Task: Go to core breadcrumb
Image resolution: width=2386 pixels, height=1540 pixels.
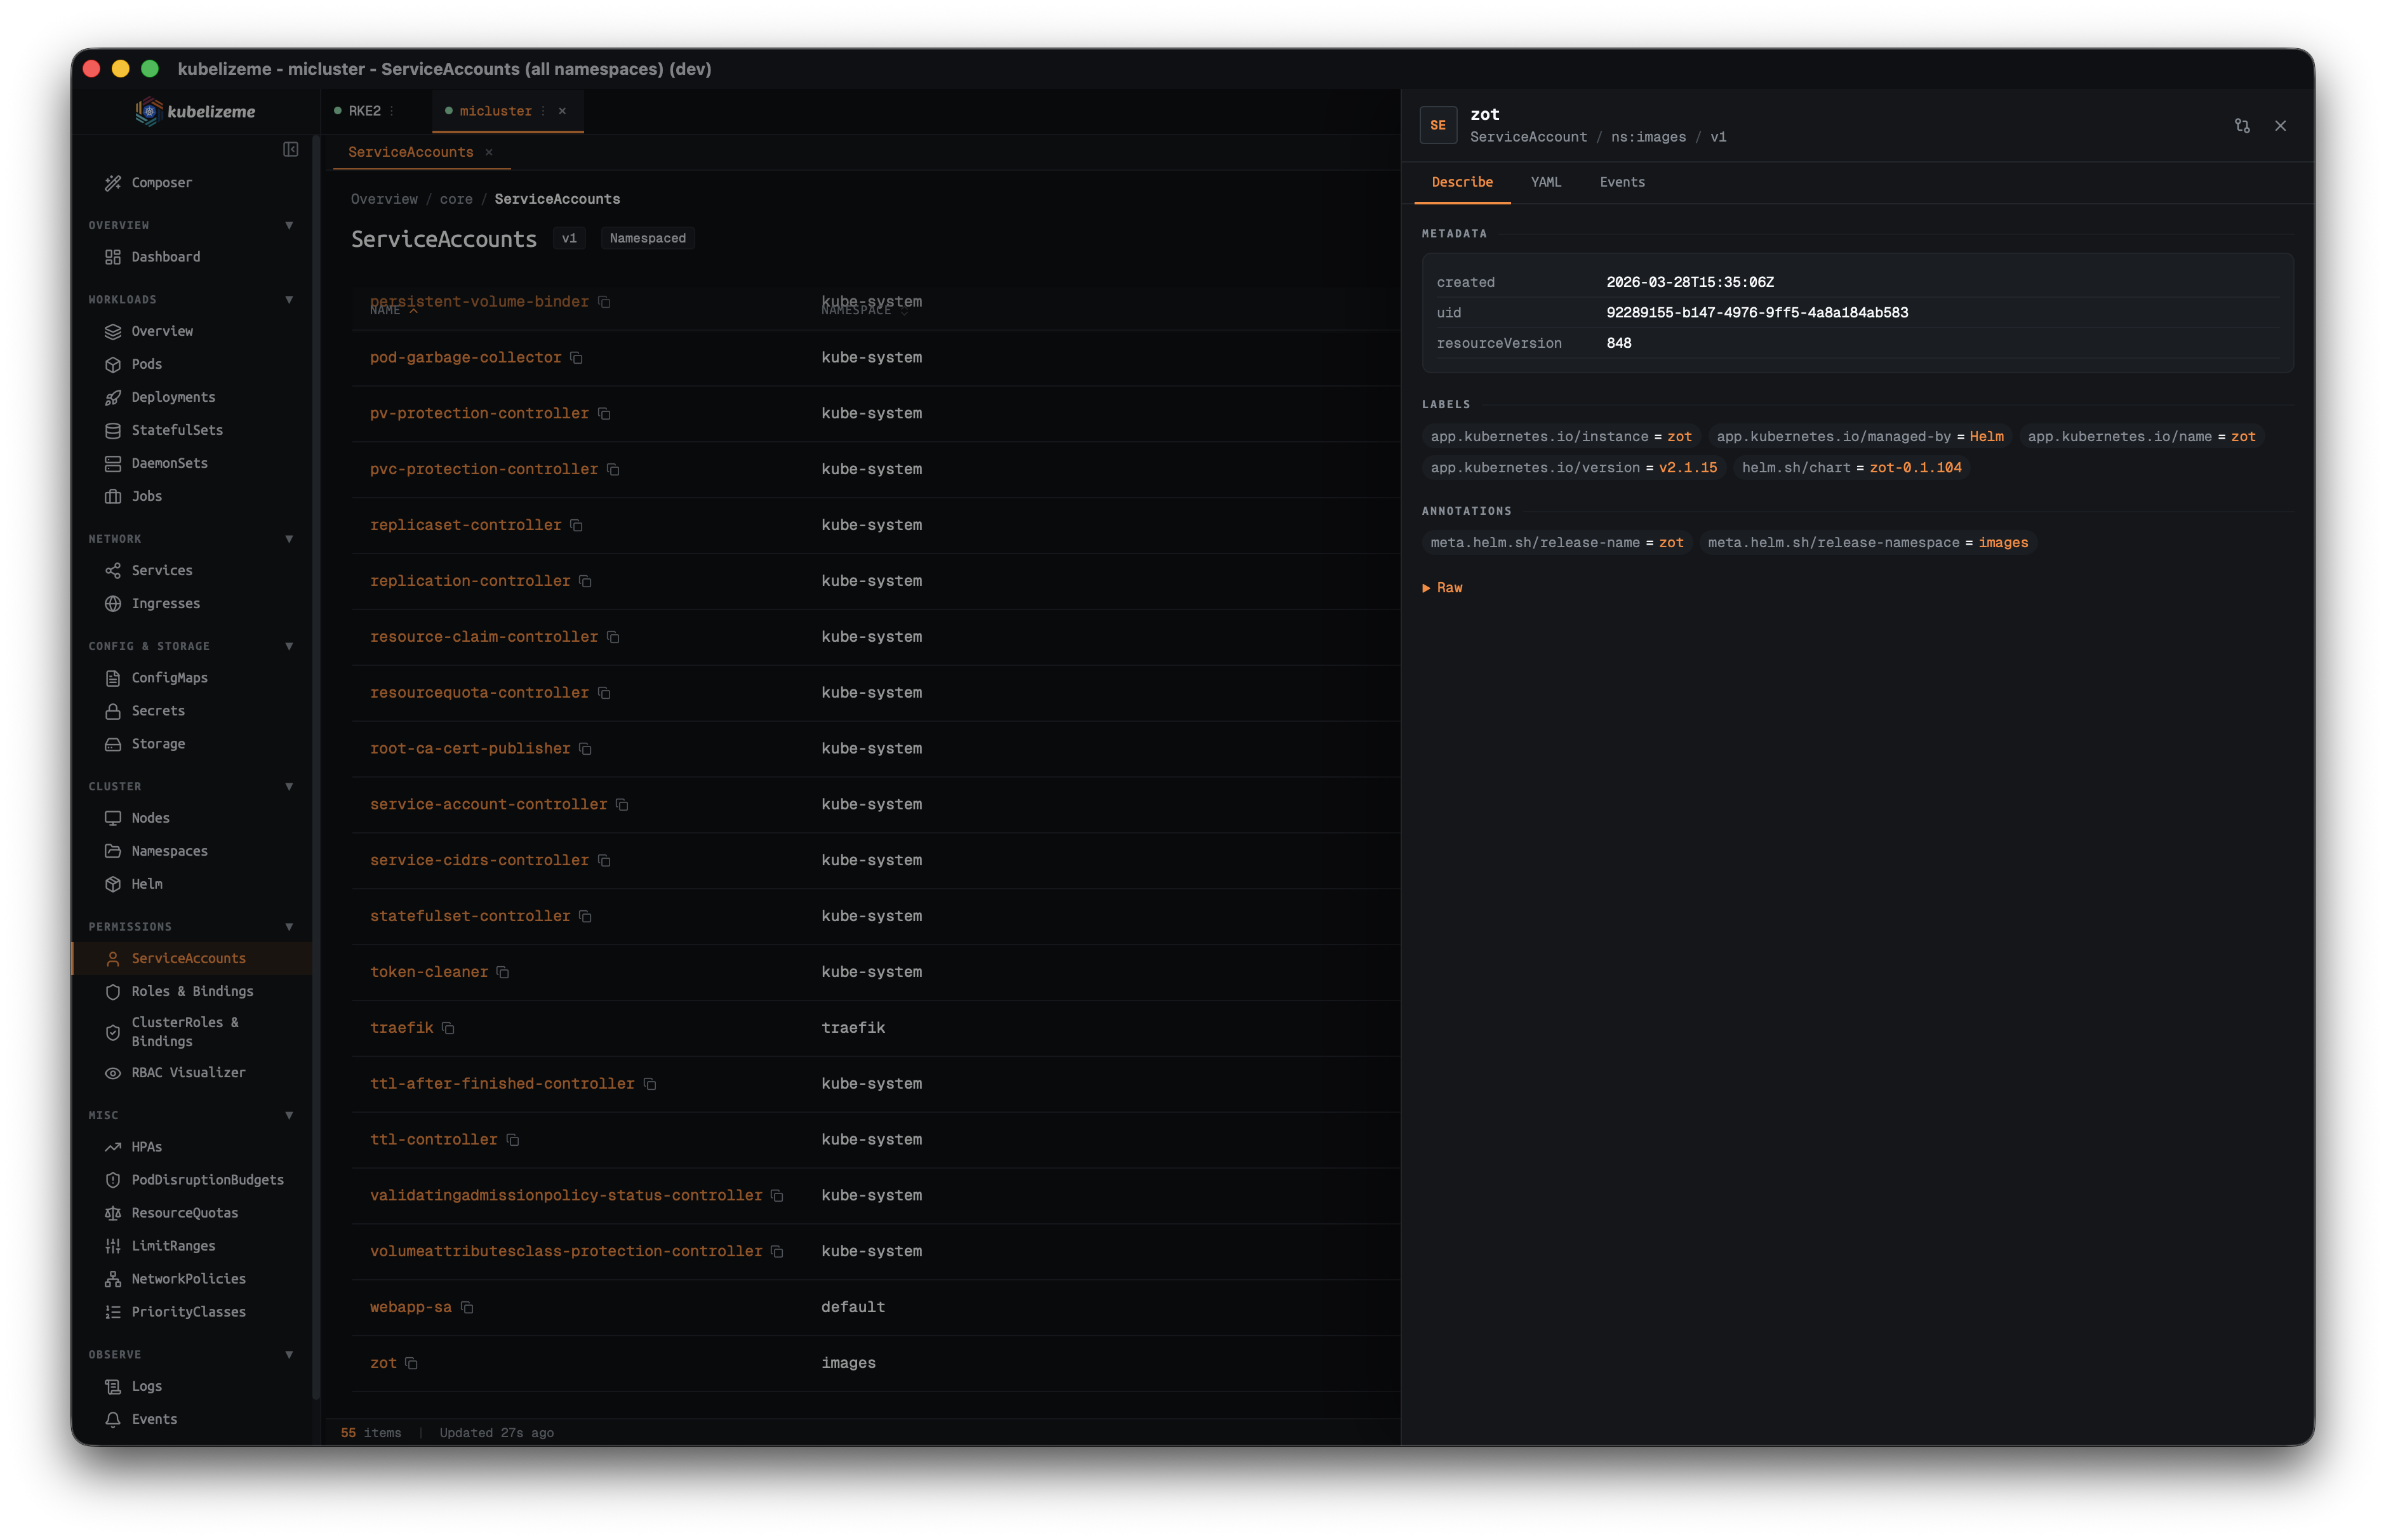Action: (x=456, y=199)
